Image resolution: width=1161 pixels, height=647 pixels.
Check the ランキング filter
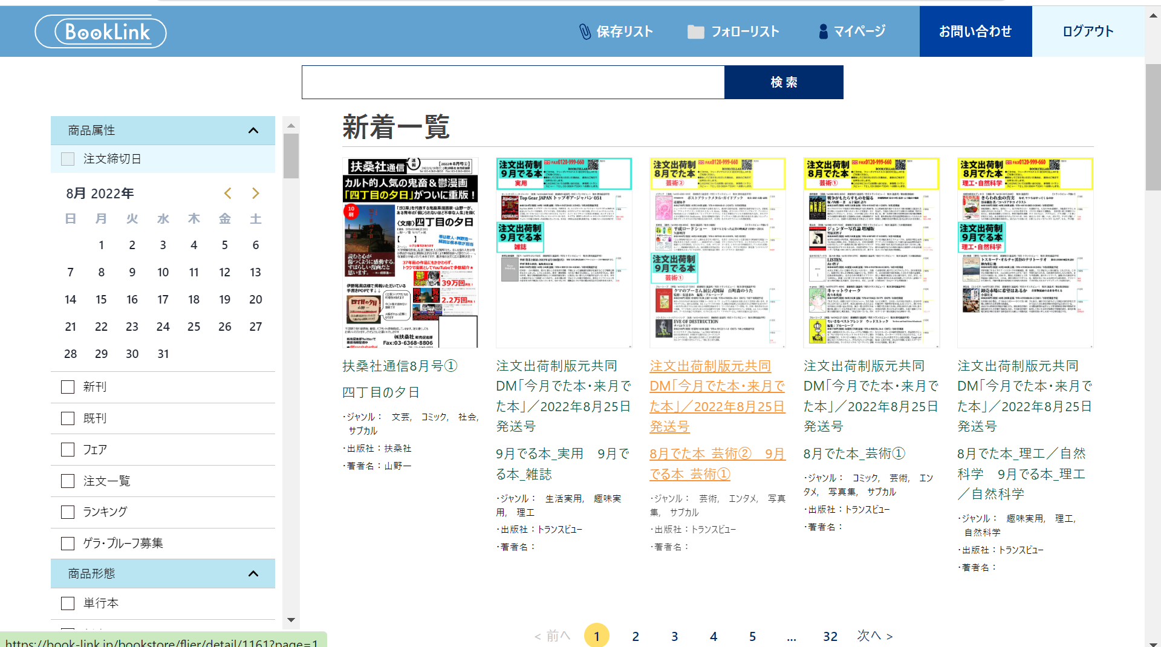click(x=68, y=512)
